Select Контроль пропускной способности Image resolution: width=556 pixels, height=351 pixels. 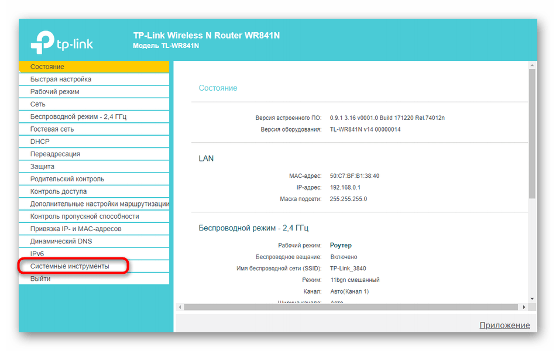85,216
